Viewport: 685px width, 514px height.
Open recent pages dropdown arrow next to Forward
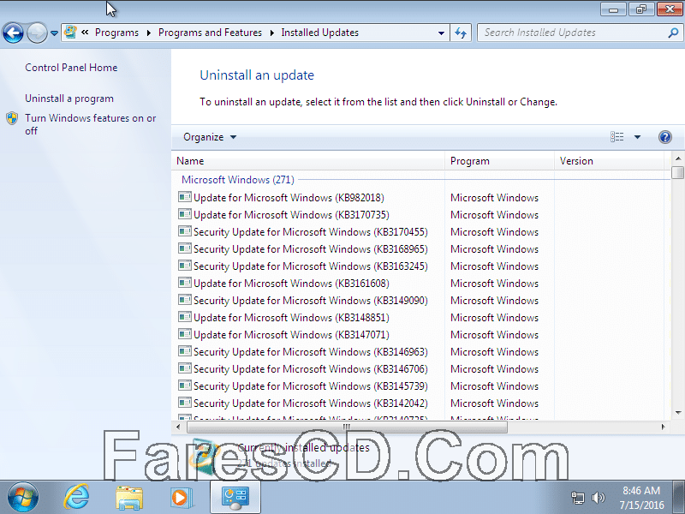pos(54,33)
